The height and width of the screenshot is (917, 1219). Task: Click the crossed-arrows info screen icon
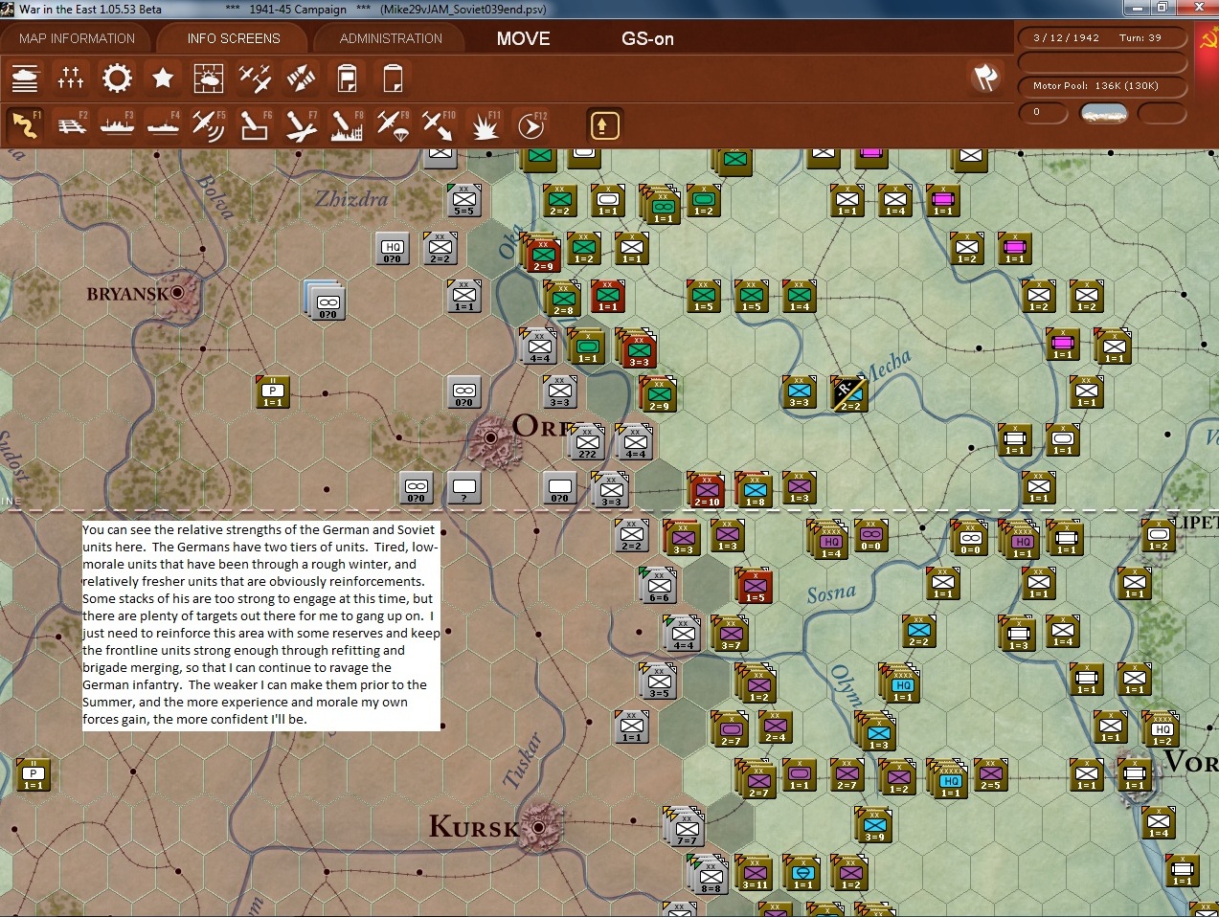(301, 78)
